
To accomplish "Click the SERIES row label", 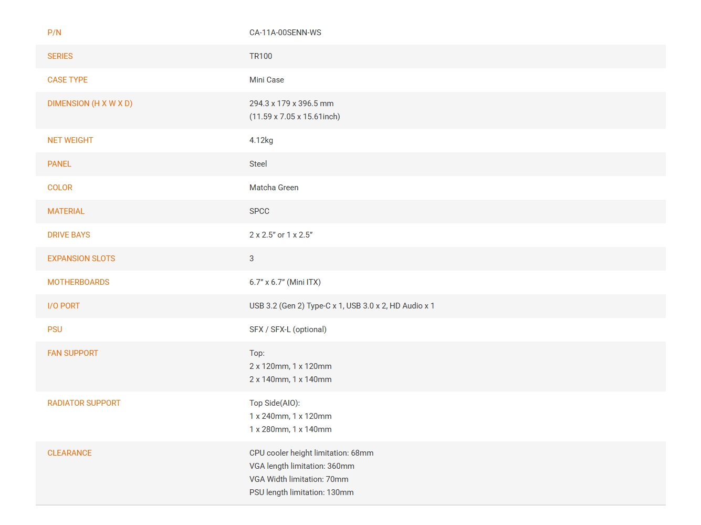I will [60, 56].
